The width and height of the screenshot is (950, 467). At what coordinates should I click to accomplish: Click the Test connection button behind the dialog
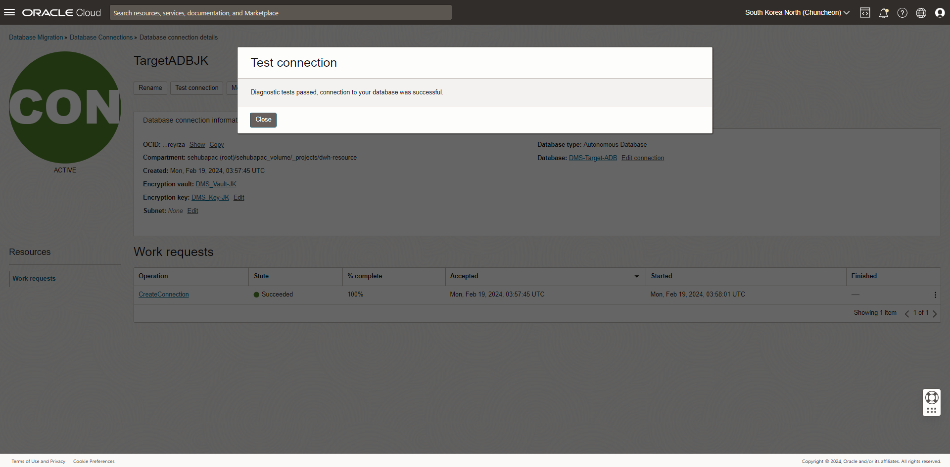[x=197, y=88]
